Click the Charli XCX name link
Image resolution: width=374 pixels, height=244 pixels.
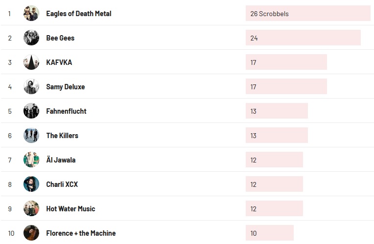click(62, 184)
